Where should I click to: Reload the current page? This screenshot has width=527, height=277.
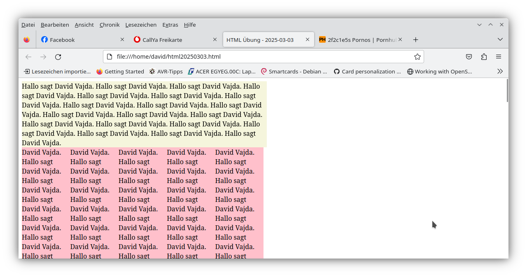point(58,57)
